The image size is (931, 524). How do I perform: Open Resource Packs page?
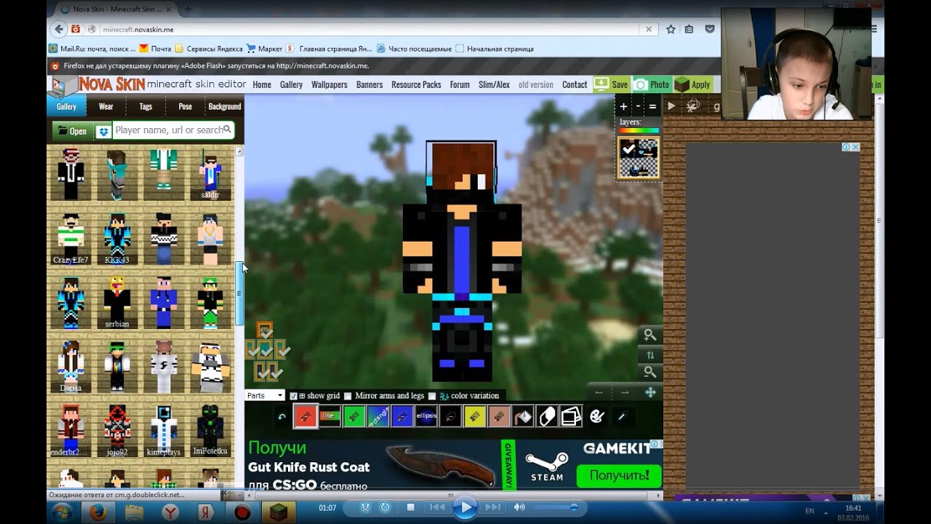coord(416,84)
